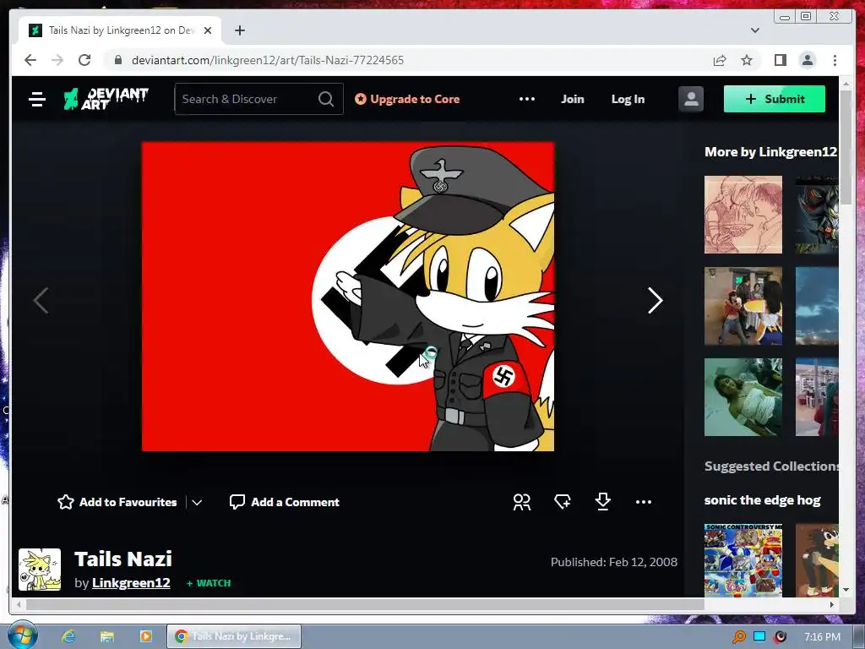Open the header more options ellipsis

(527, 99)
